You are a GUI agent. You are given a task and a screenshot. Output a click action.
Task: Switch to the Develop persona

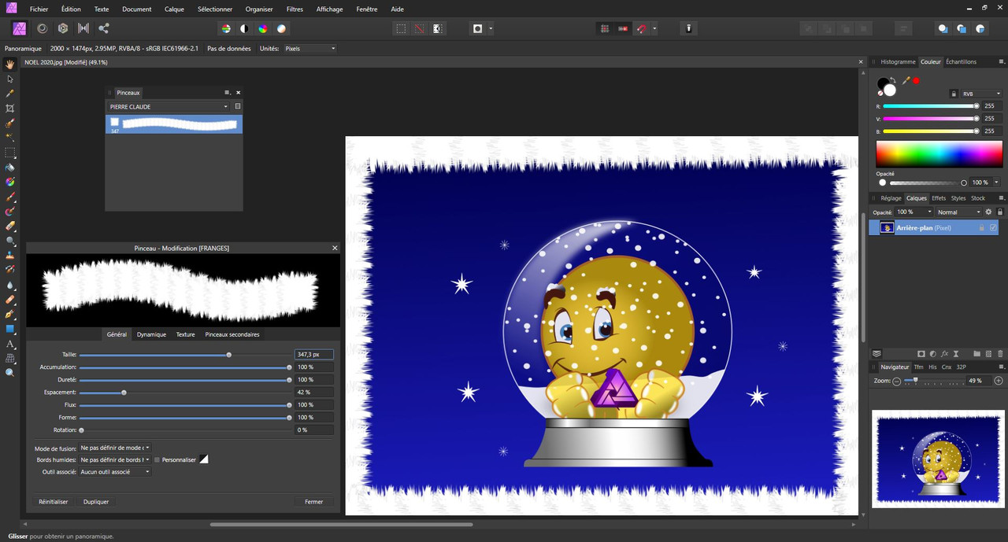(x=63, y=28)
